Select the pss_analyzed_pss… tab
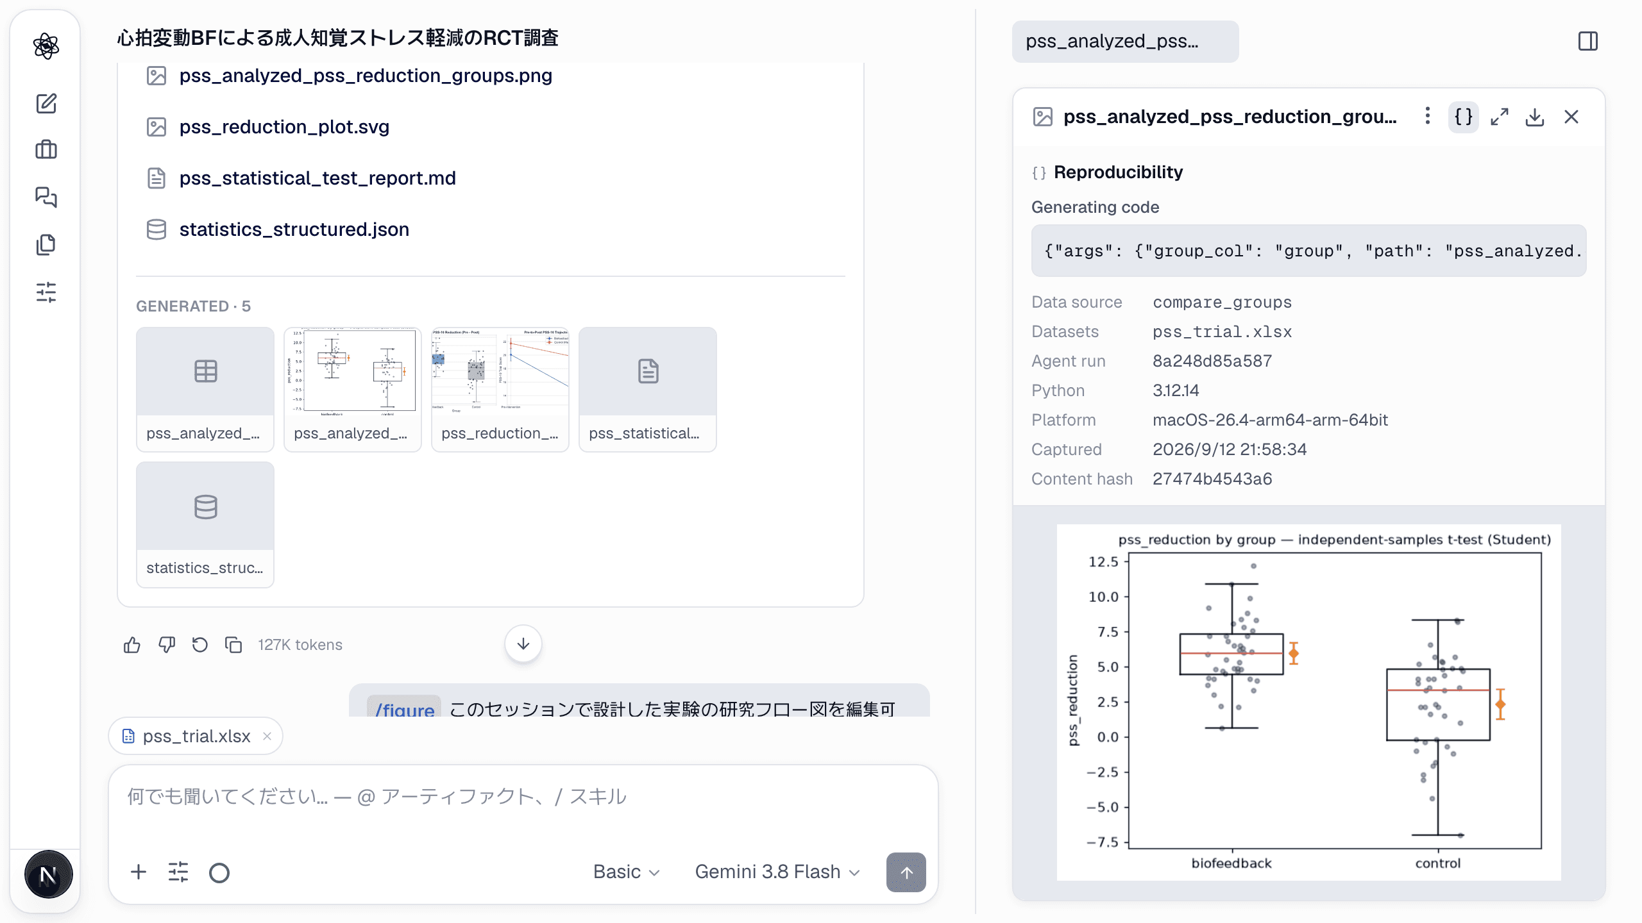 (1125, 41)
